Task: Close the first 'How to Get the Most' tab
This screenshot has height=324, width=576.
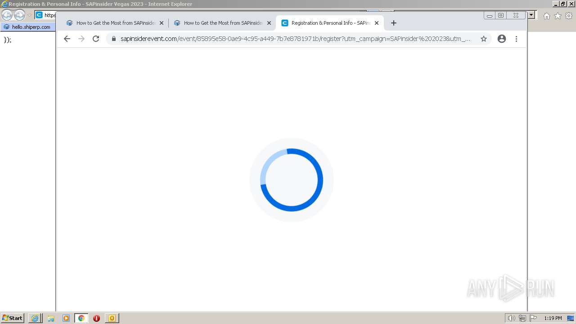Action: point(162,23)
